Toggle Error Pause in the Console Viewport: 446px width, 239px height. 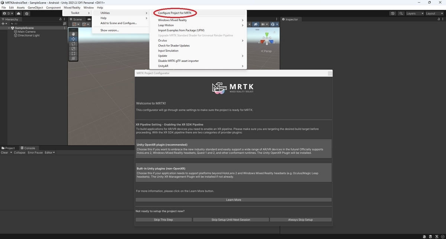pyautogui.click(x=35, y=153)
